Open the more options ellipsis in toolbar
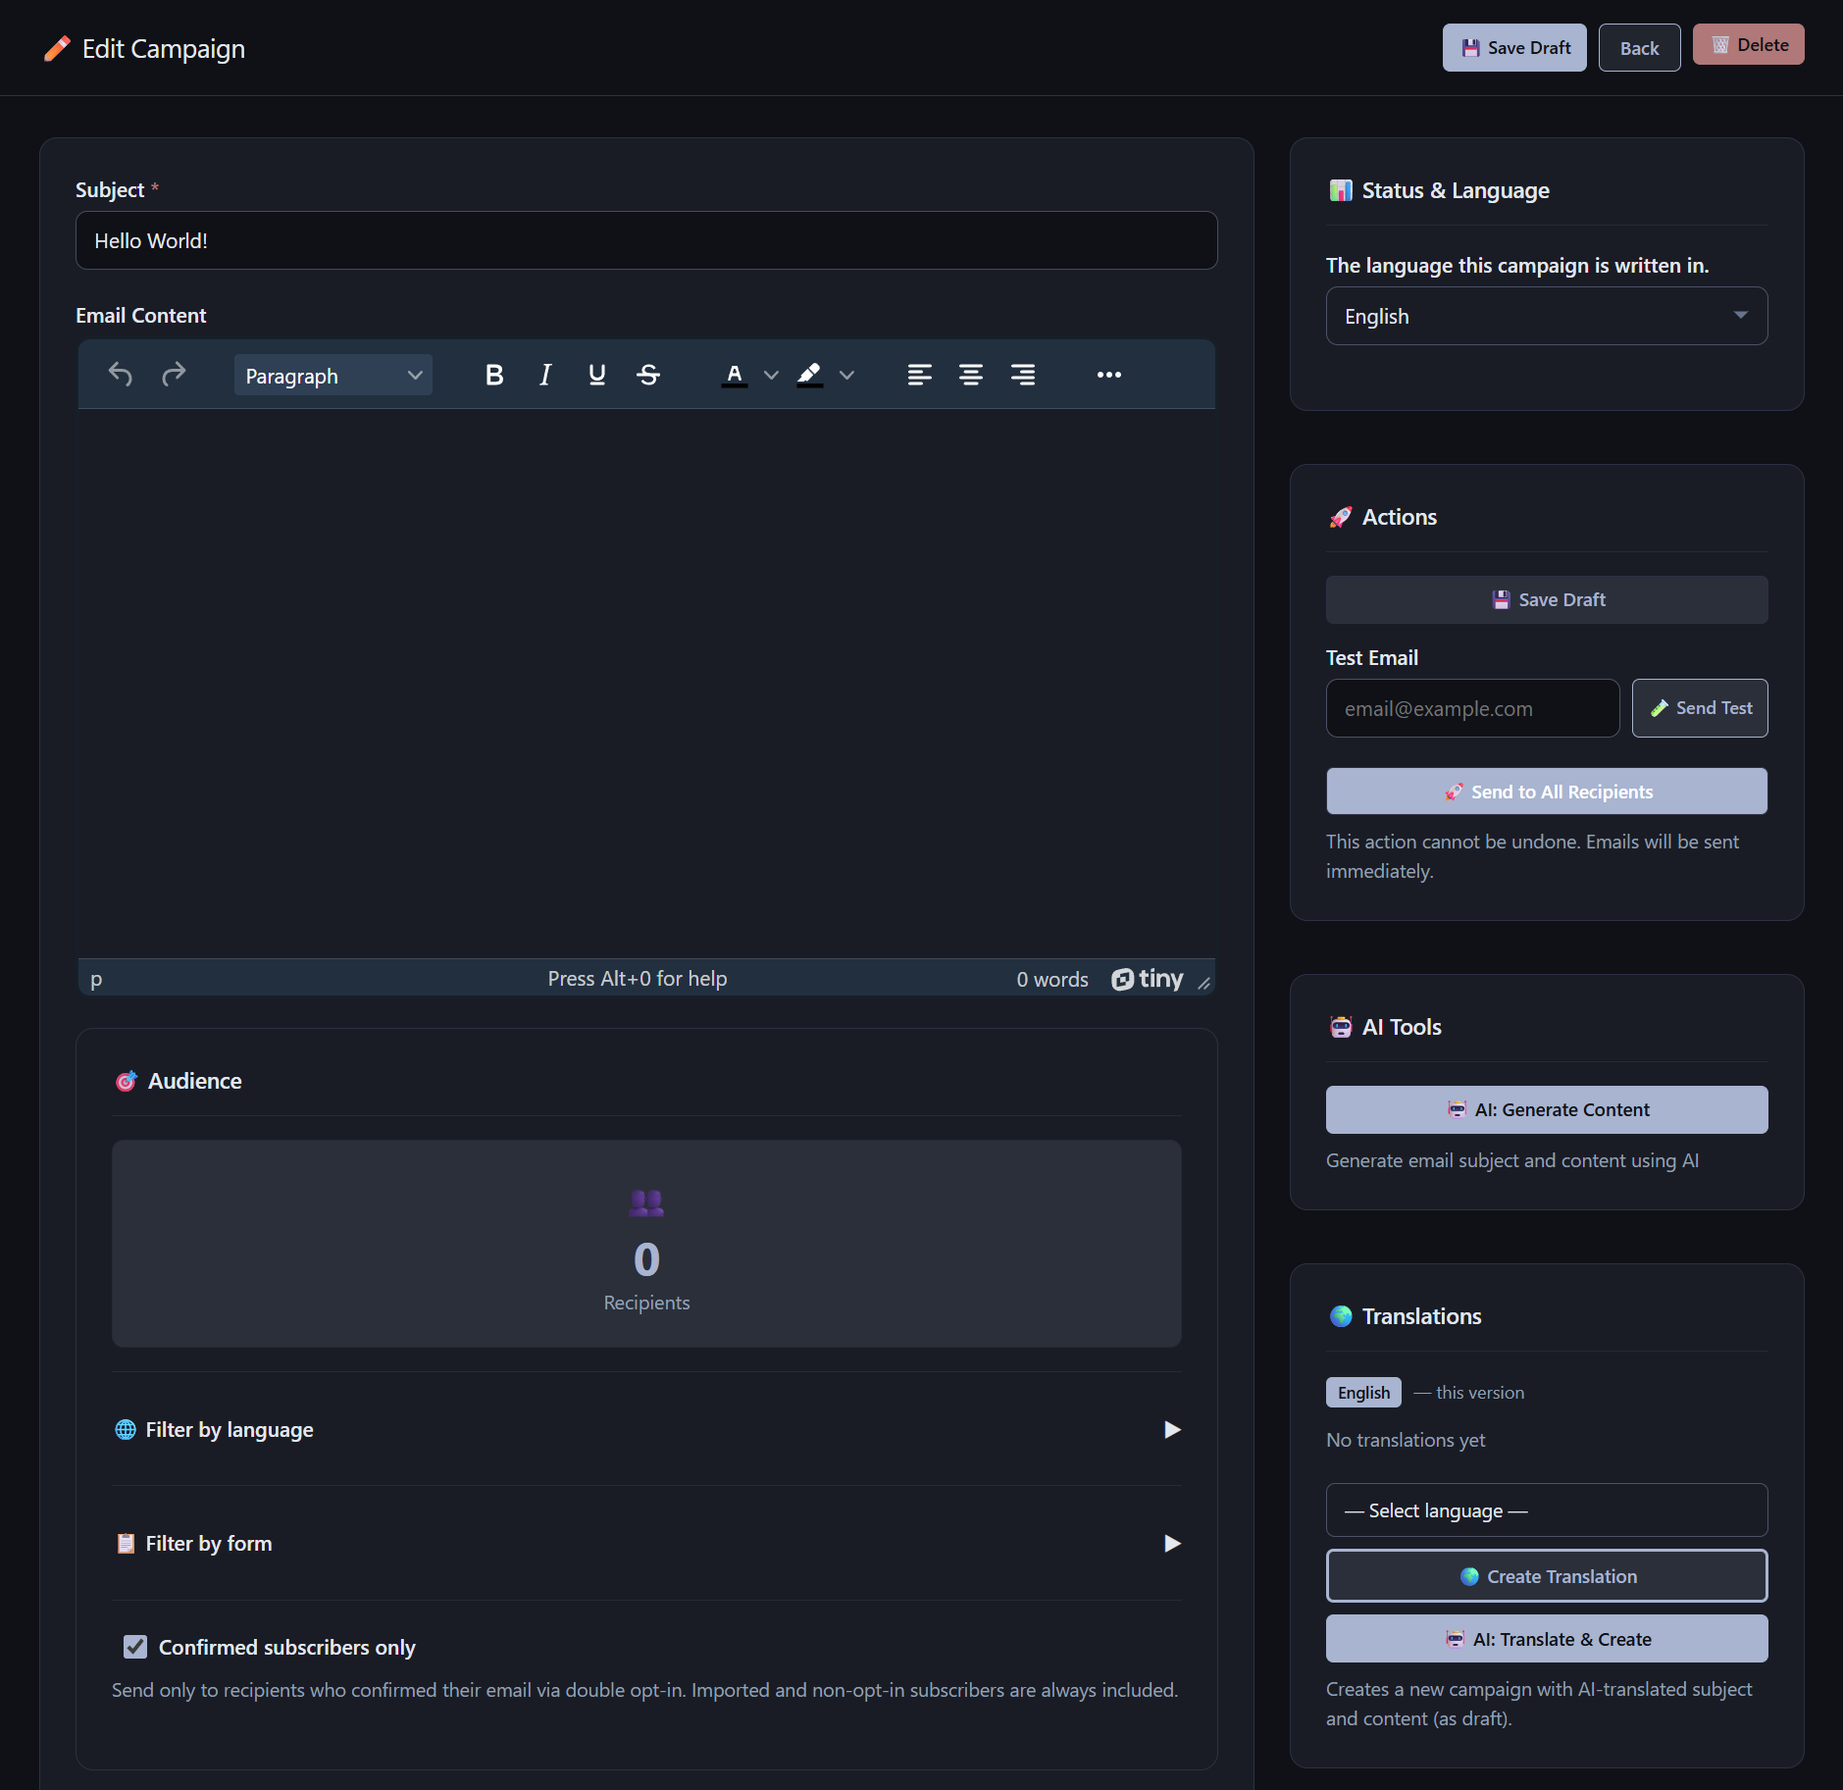 (1109, 375)
